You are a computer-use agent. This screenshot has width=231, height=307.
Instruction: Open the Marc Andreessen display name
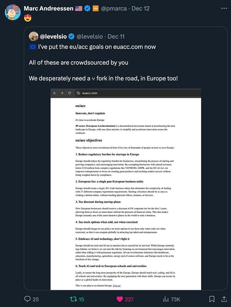click(x=48, y=8)
